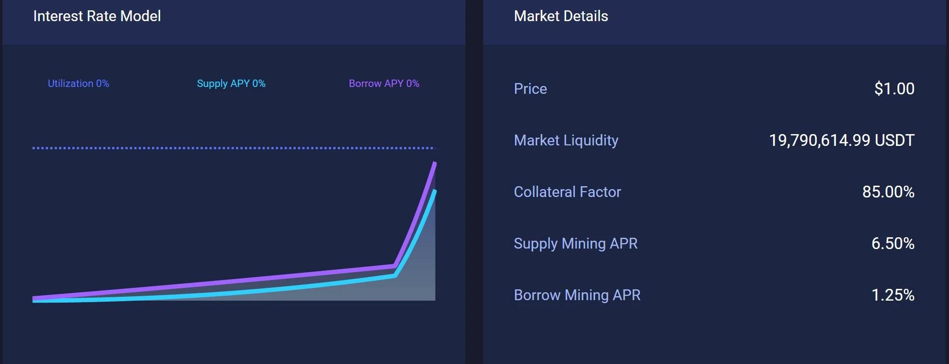Click the Collateral Factor label
Image resolution: width=949 pixels, height=364 pixels.
[x=567, y=192]
